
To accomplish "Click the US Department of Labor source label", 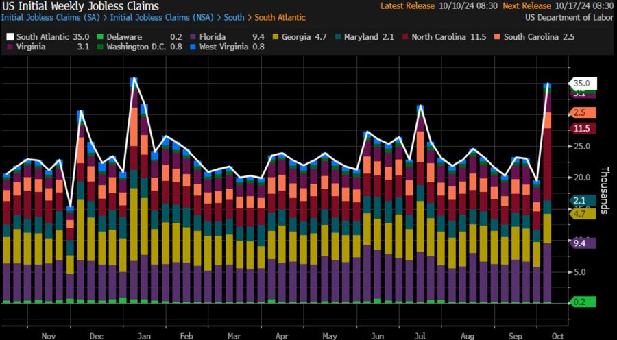I will [568, 16].
